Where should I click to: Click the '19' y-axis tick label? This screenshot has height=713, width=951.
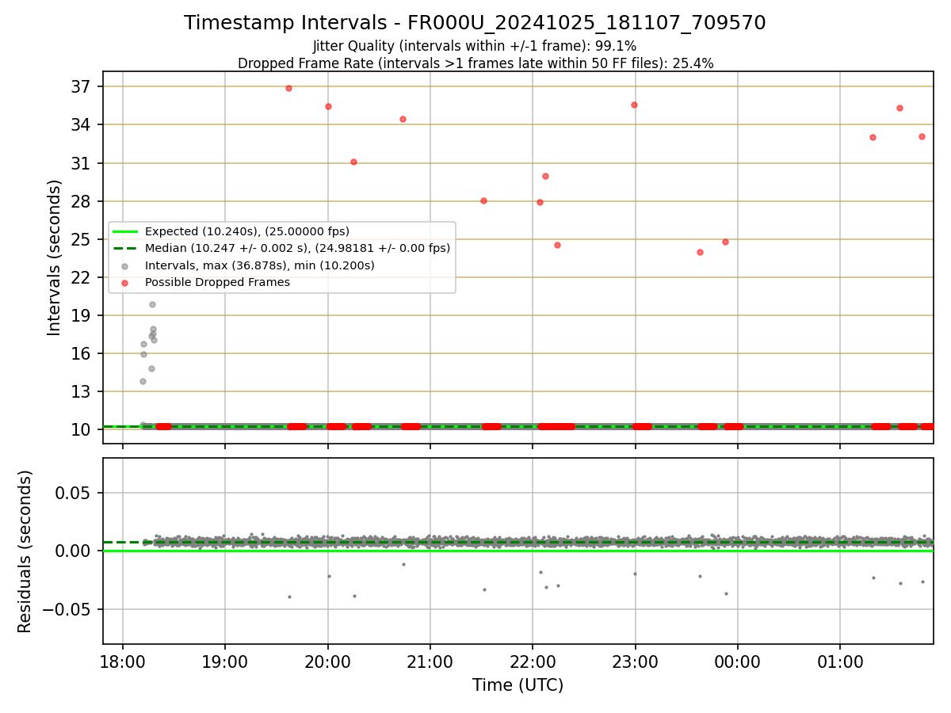82,315
